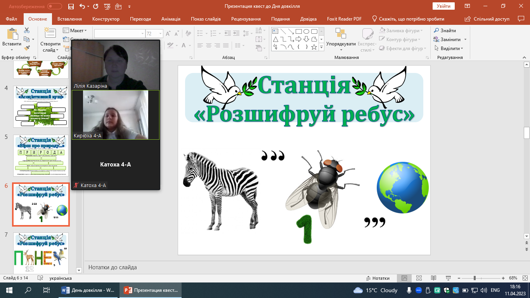Viewport: 530px width, 298px height.
Task: Select the oval shape in shapes gallery
Action: pyautogui.click(x=306, y=31)
